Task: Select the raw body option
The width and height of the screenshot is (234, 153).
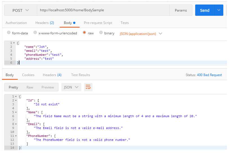Action: click(84, 33)
